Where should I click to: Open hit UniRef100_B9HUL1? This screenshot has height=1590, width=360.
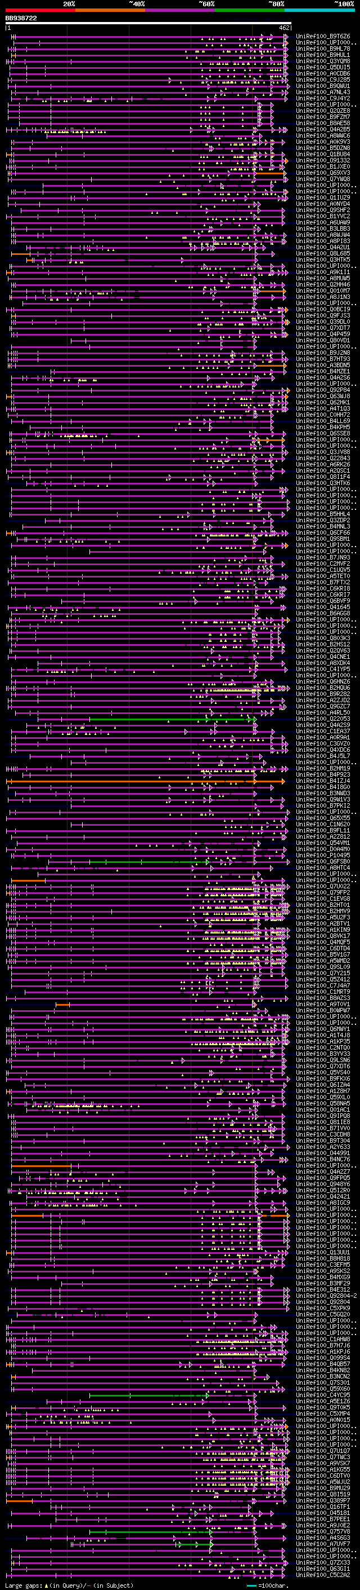pyautogui.click(x=322, y=55)
